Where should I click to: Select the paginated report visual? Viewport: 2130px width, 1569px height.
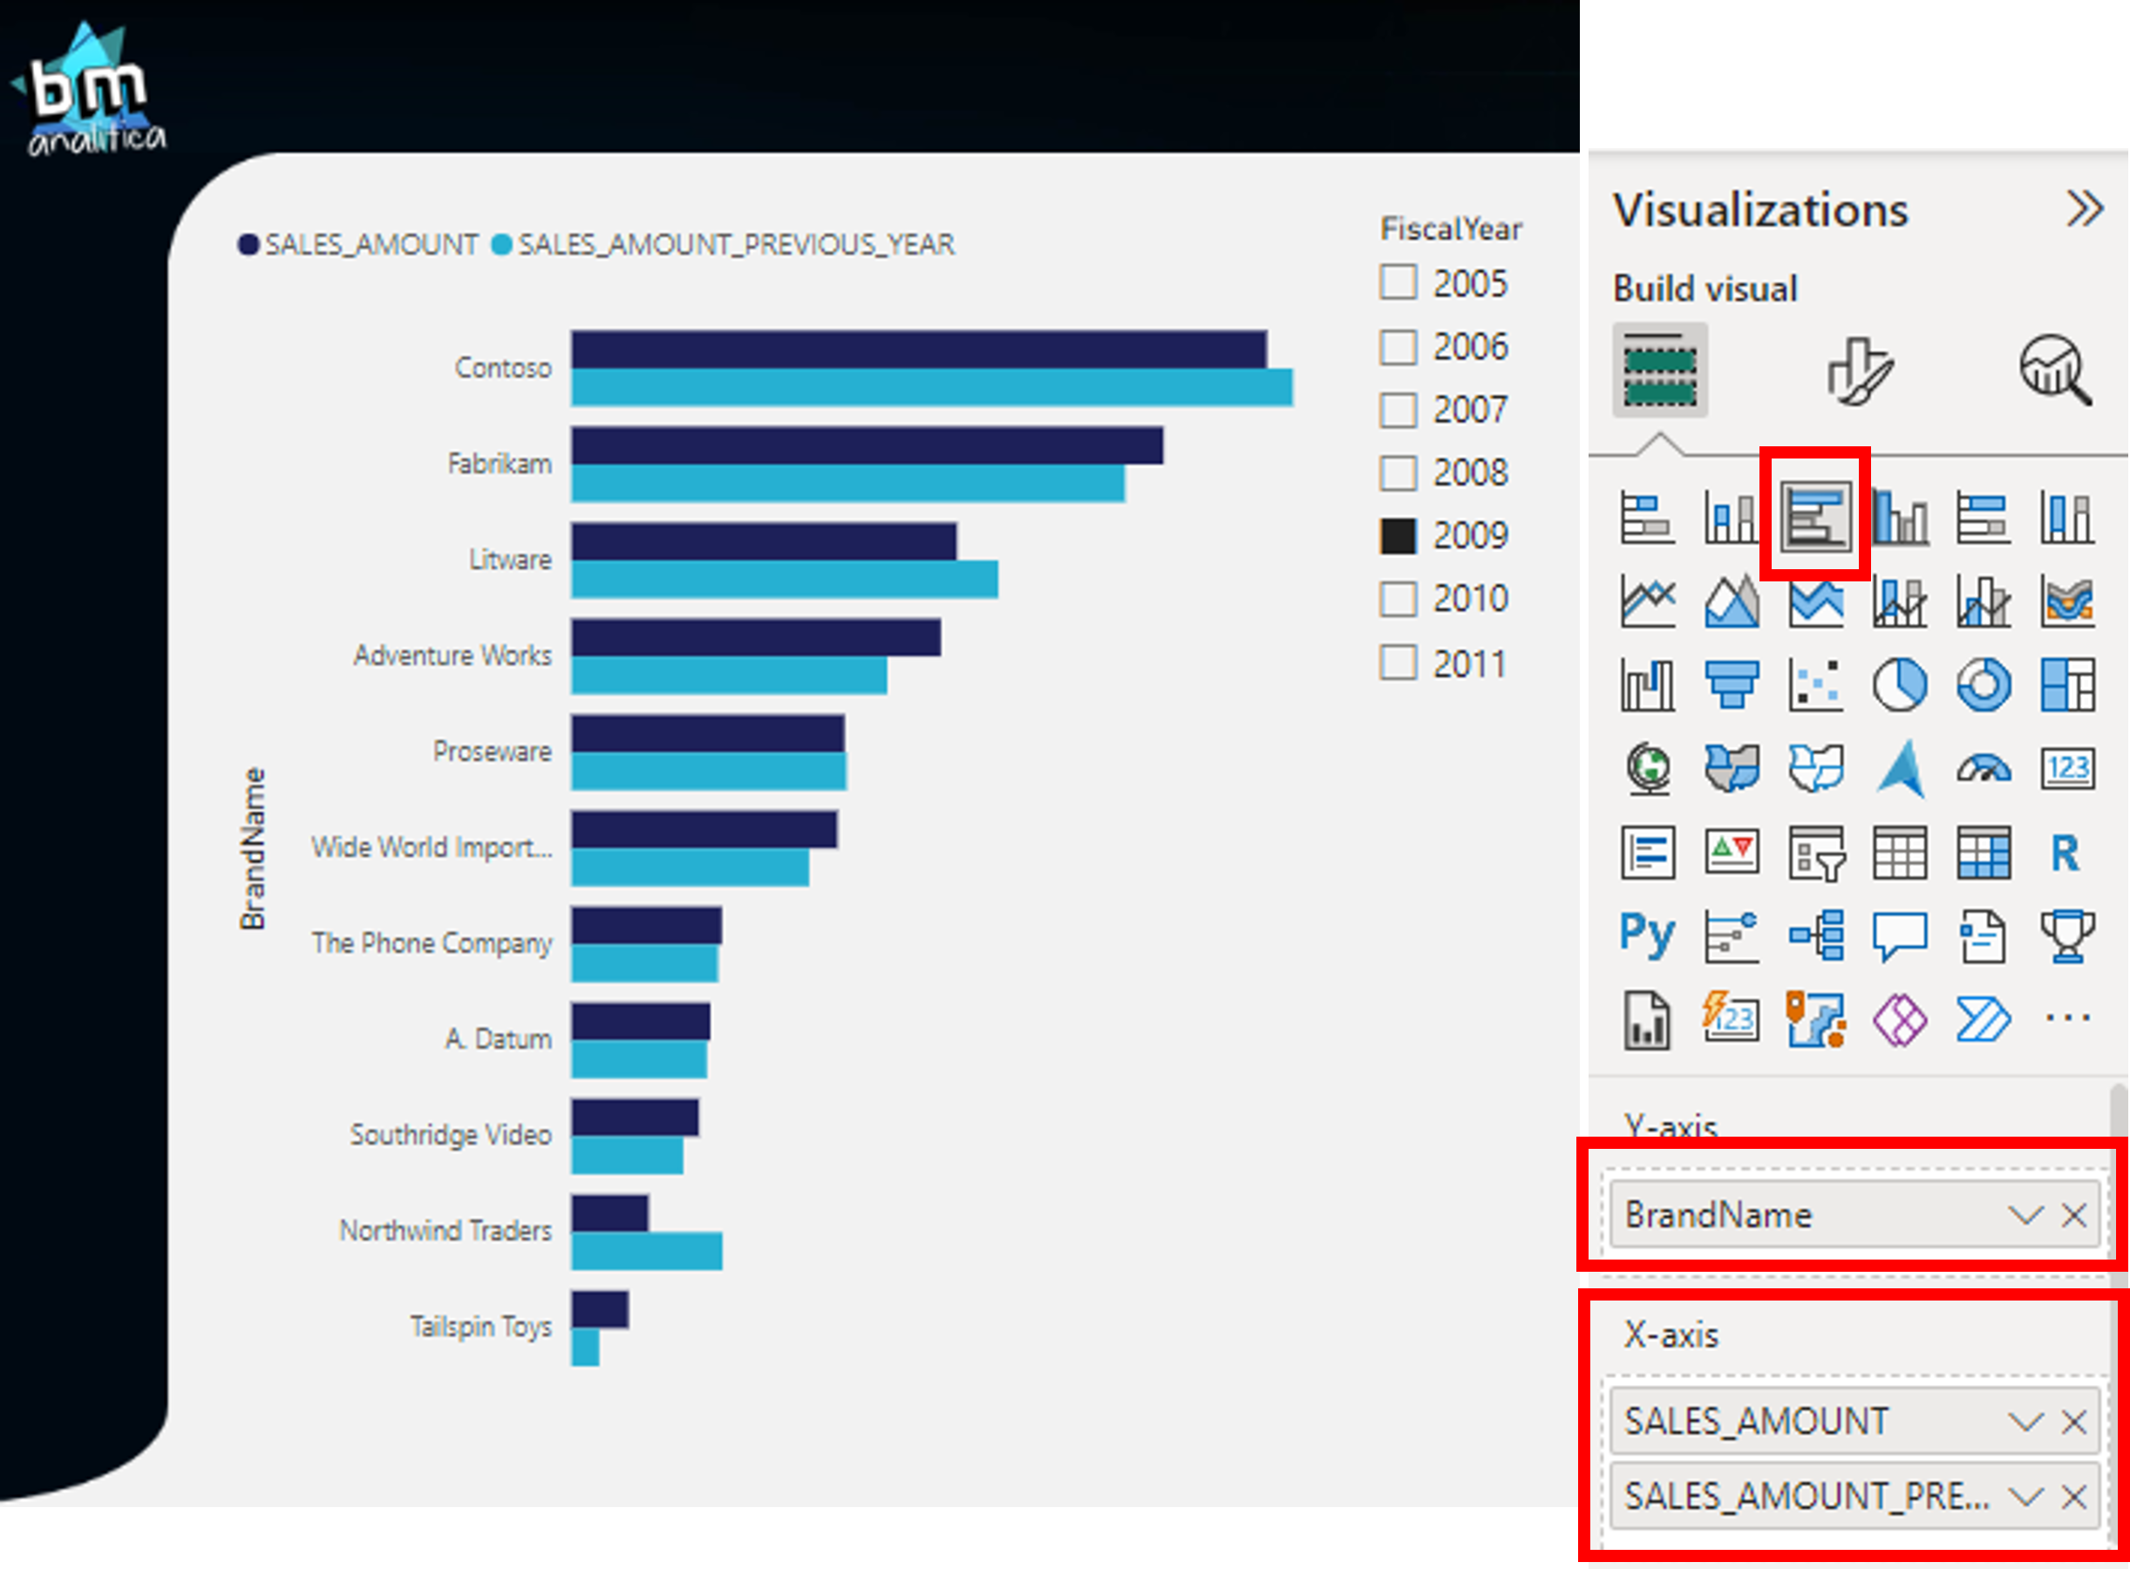tap(1647, 1019)
